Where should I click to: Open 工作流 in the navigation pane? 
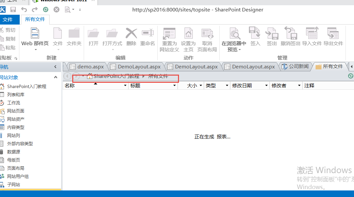pos(13,103)
